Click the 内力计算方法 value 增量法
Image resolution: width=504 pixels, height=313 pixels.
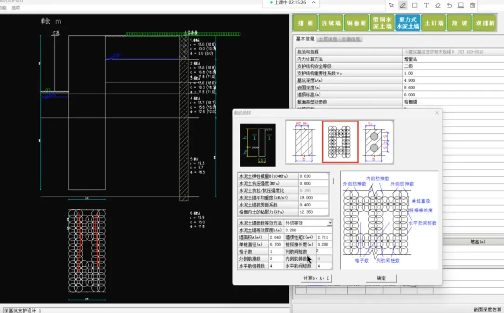(453, 59)
